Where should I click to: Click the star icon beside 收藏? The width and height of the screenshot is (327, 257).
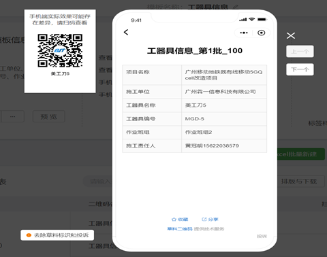point(174,220)
